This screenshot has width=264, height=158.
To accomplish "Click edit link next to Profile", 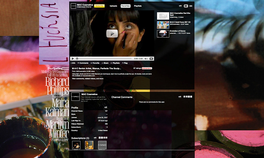I will pos(106,107).
